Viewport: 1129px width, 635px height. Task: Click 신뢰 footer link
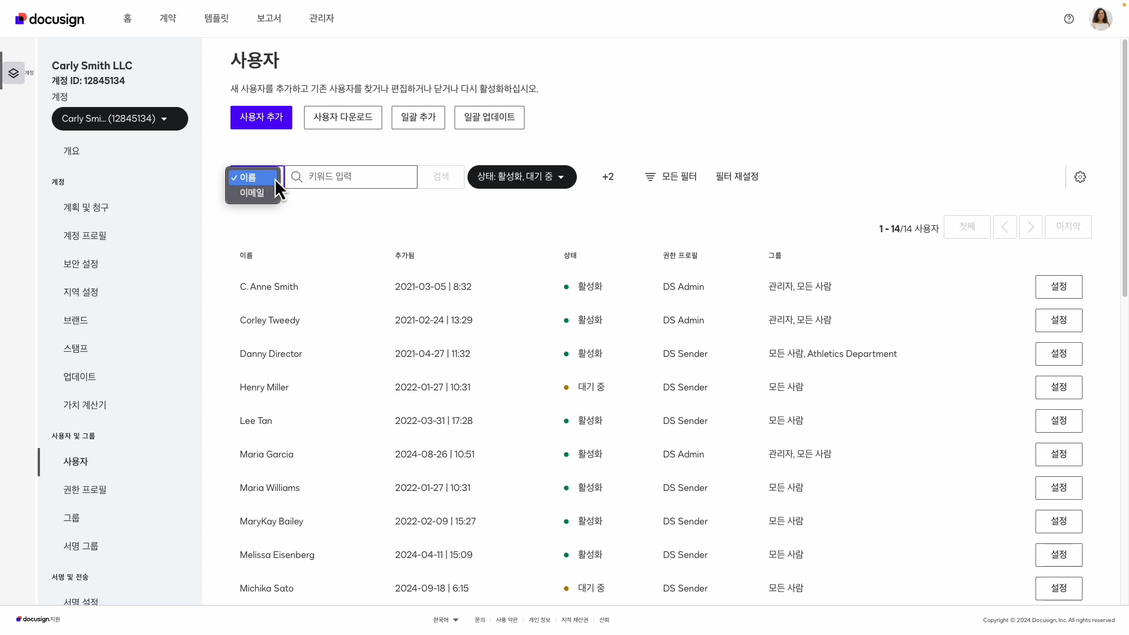pos(604,620)
